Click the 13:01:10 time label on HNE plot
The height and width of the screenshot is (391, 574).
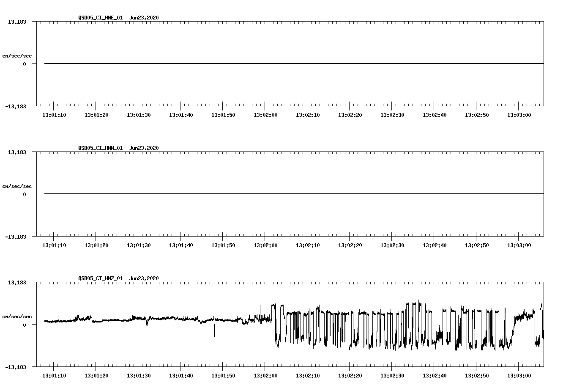point(54,115)
